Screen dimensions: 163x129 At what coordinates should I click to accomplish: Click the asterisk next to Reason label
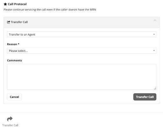[18, 44]
